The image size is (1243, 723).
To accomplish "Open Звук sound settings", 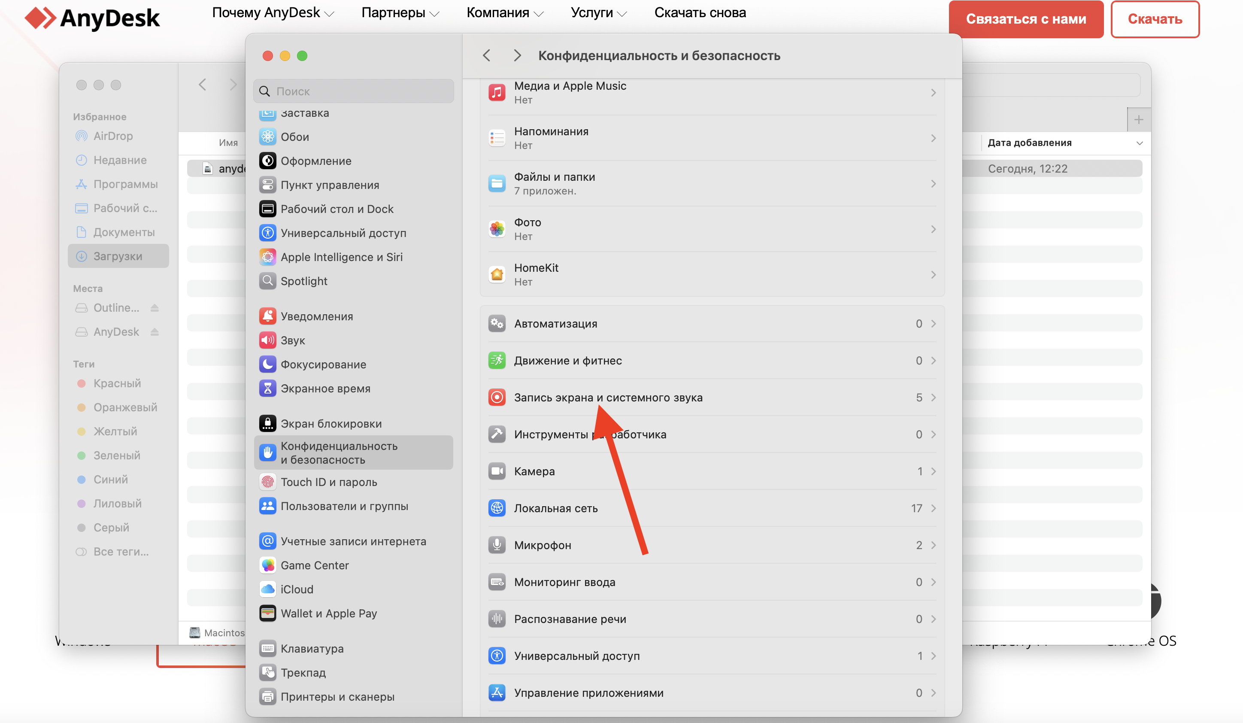I will pos(353,340).
